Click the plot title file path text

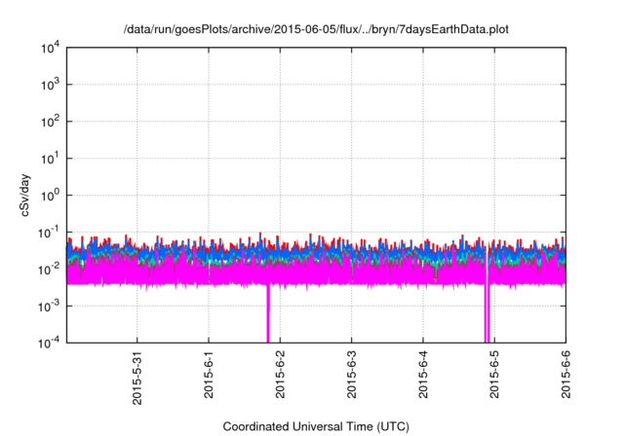point(316,31)
